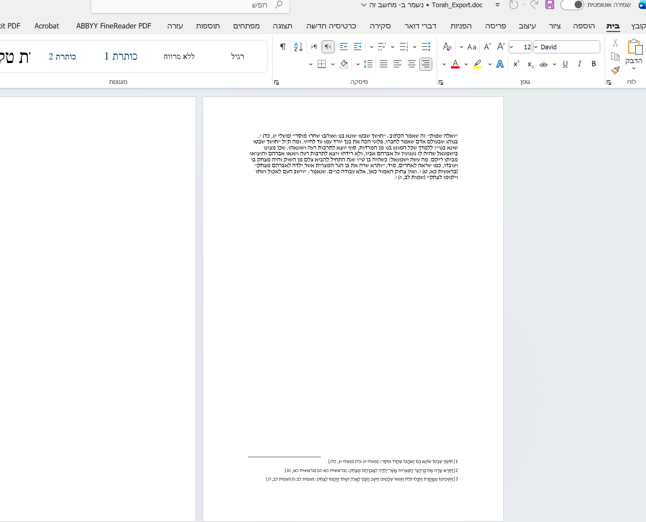Viewport: 646px width, 522px height.
Task: Click the Strikethrough icon
Action: click(x=543, y=64)
